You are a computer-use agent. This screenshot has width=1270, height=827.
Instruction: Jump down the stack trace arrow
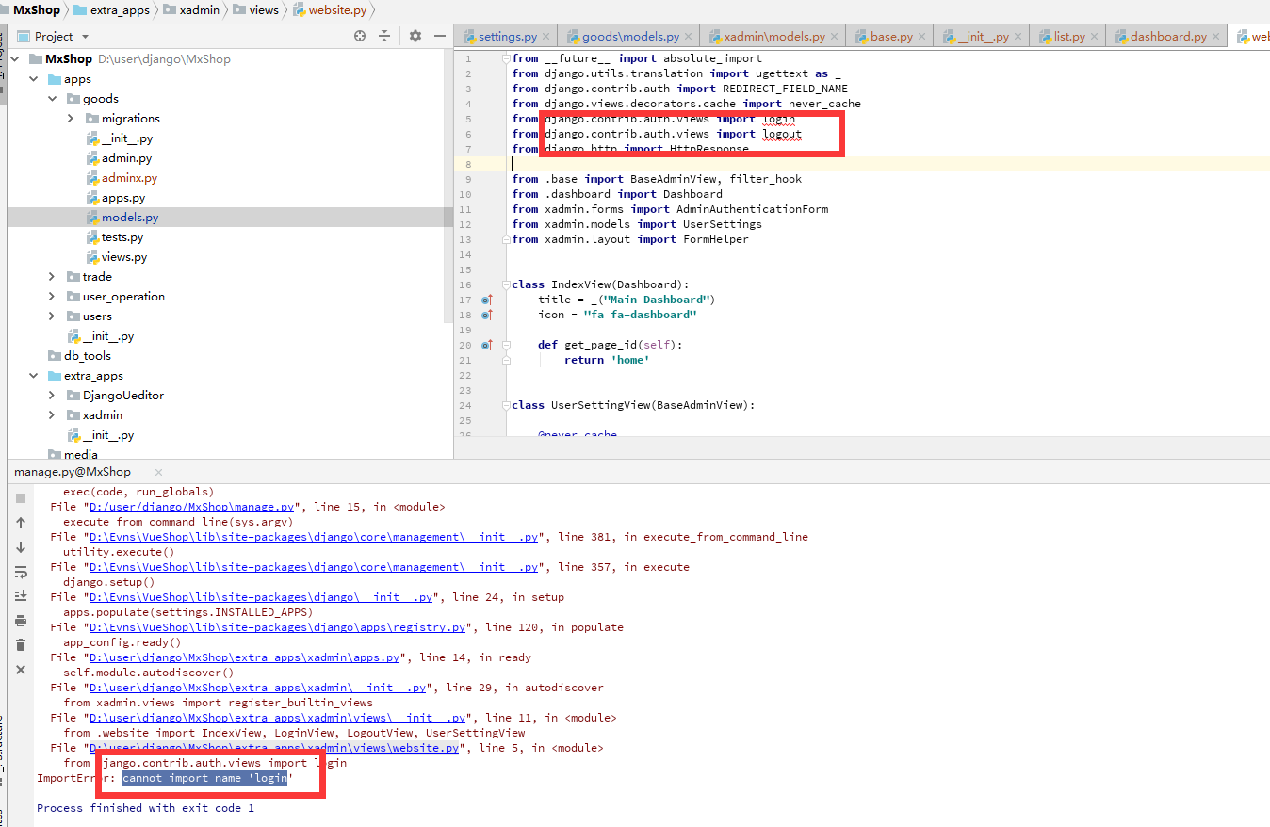point(21,546)
